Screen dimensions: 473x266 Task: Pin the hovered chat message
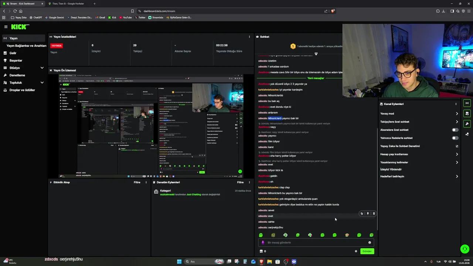(x=368, y=214)
